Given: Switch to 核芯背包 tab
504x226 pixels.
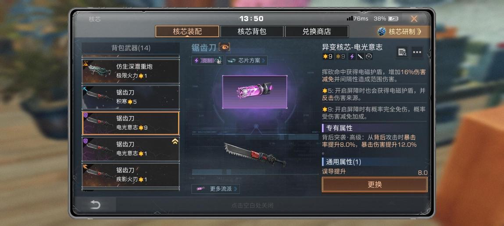Looking at the screenshot, I should (x=252, y=31).
